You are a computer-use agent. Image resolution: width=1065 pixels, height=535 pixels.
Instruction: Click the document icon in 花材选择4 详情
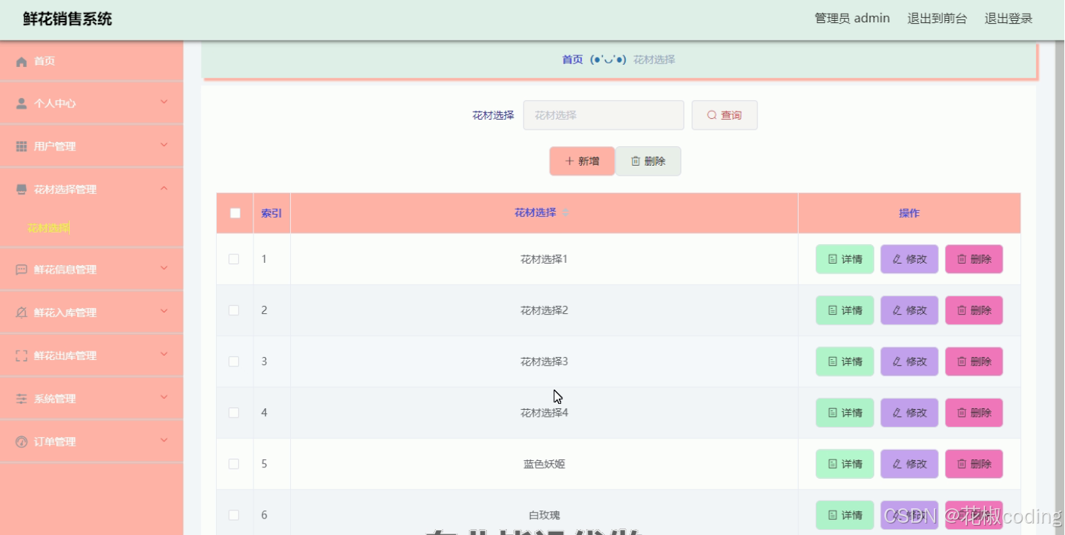[x=832, y=413]
